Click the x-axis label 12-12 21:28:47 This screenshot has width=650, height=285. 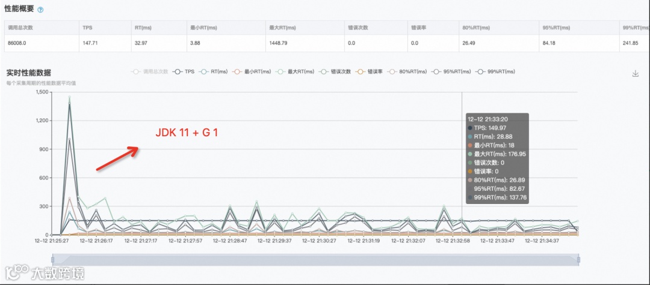click(230, 240)
